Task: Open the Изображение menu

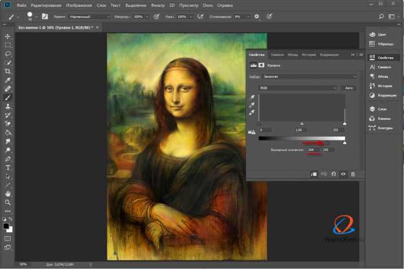Action: click(x=79, y=5)
